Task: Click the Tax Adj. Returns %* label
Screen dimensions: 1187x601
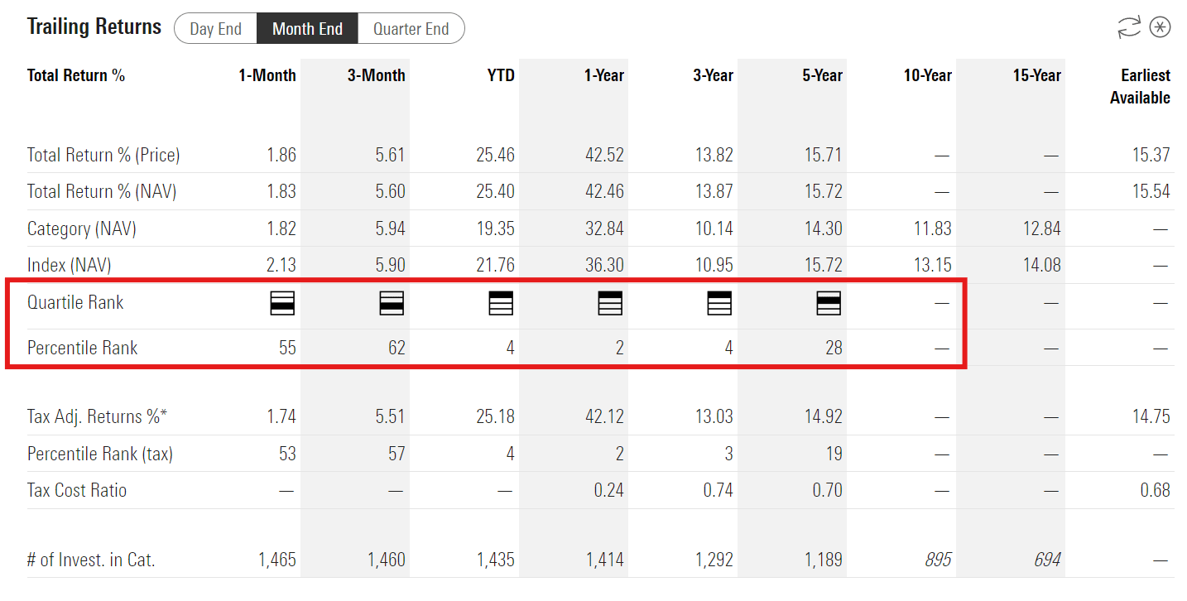Action: [x=97, y=416]
